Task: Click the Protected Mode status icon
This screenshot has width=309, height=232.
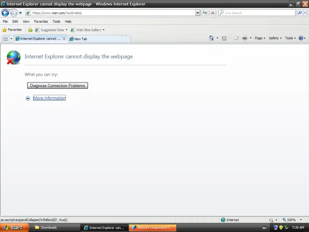Action: [x=271, y=220]
